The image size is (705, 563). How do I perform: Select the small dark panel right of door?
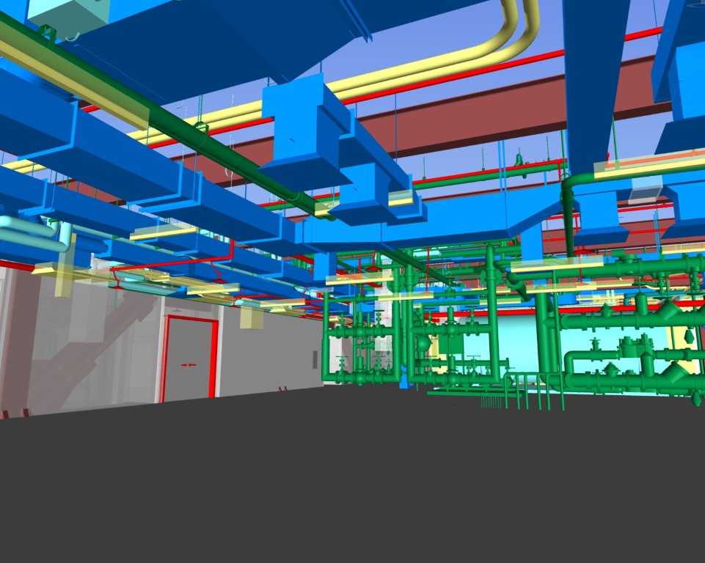[x=315, y=360]
